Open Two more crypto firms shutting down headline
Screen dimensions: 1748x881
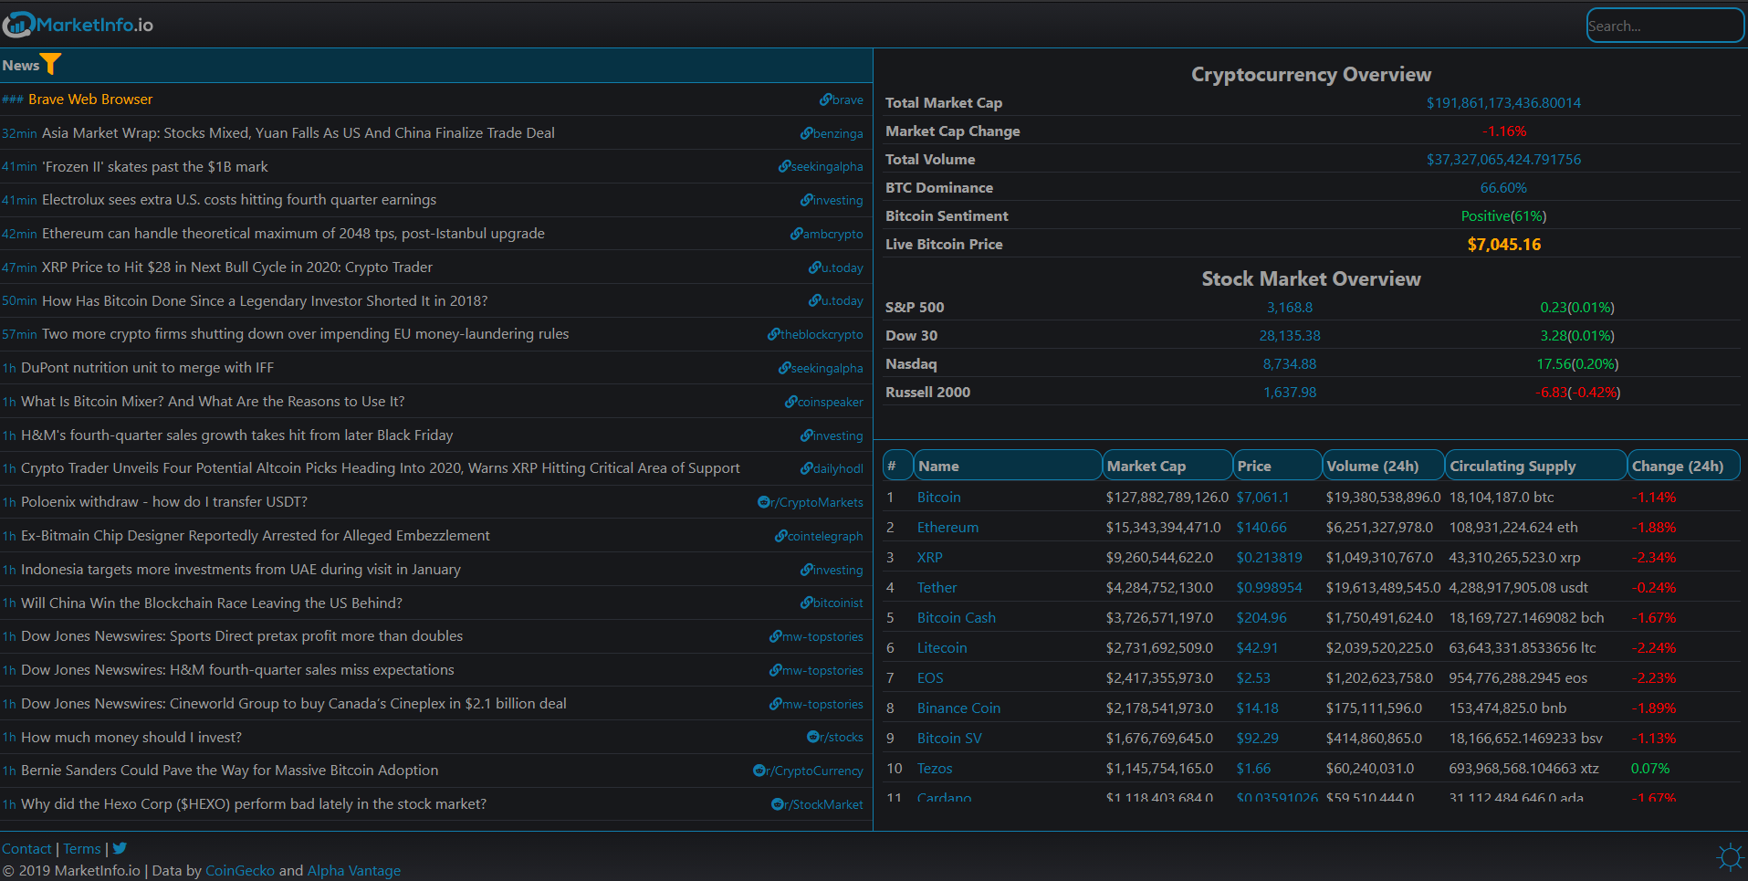305,334
